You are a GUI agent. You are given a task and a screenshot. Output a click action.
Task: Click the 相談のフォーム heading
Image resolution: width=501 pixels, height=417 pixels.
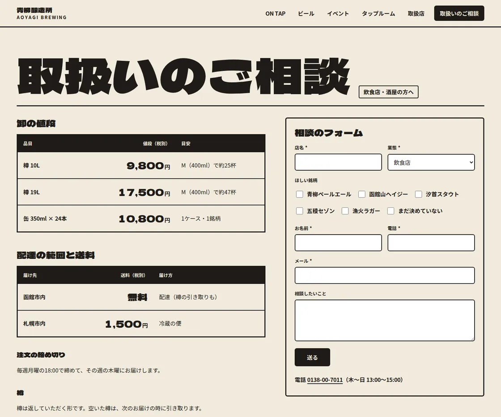click(329, 133)
